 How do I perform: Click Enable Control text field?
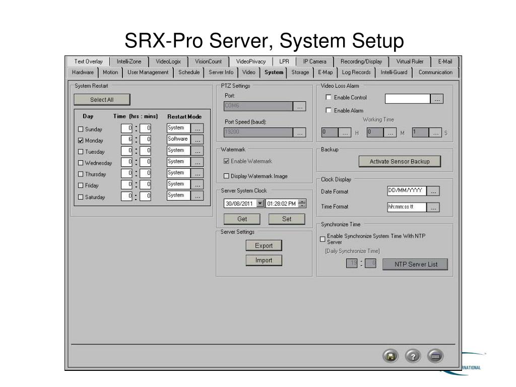point(407,99)
